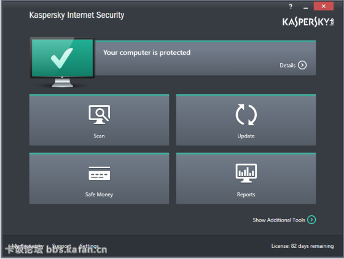Viewport: 344px width, 259px height.
Task: Open the Support link at the bottom
Action: tap(61, 246)
